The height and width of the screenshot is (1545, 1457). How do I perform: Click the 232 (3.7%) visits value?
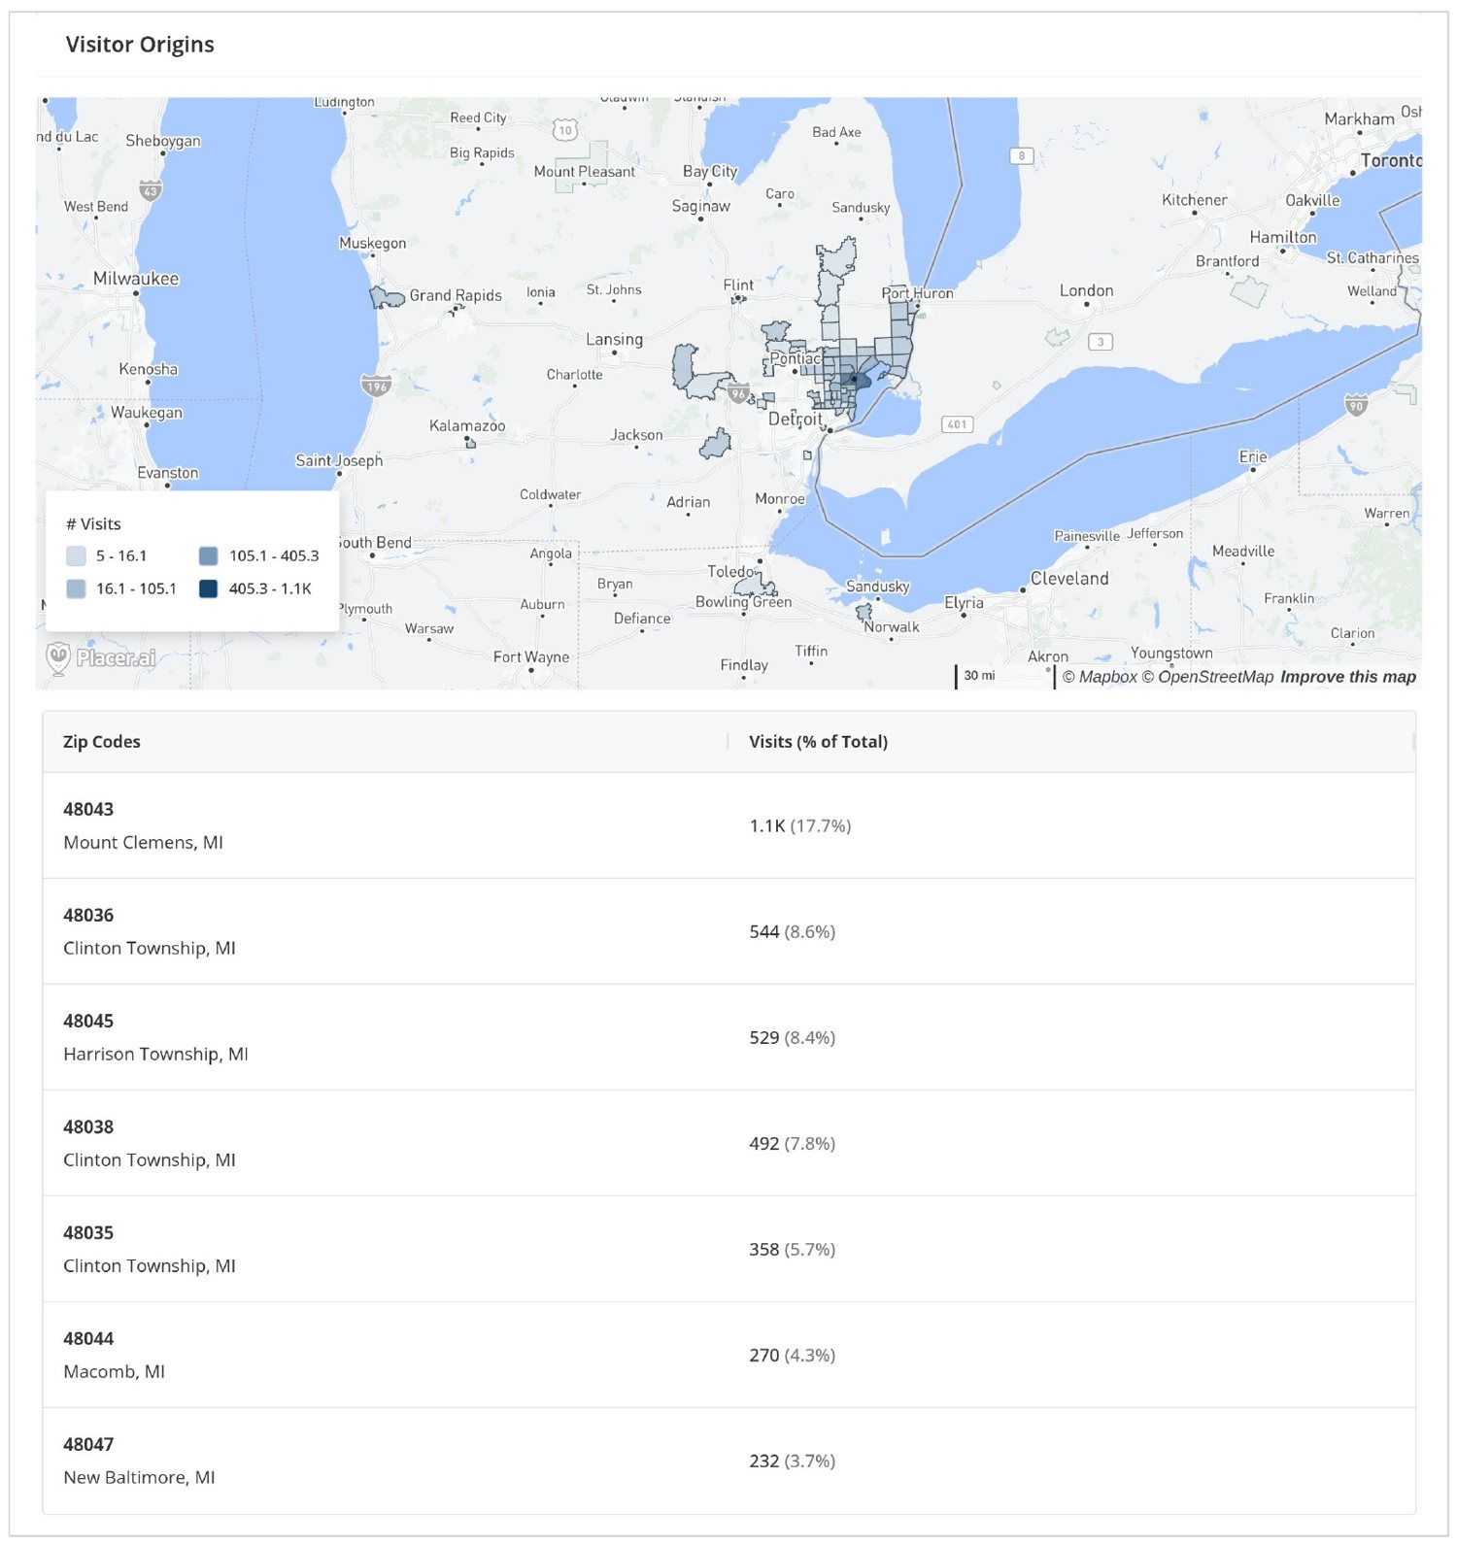(793, 1461)
